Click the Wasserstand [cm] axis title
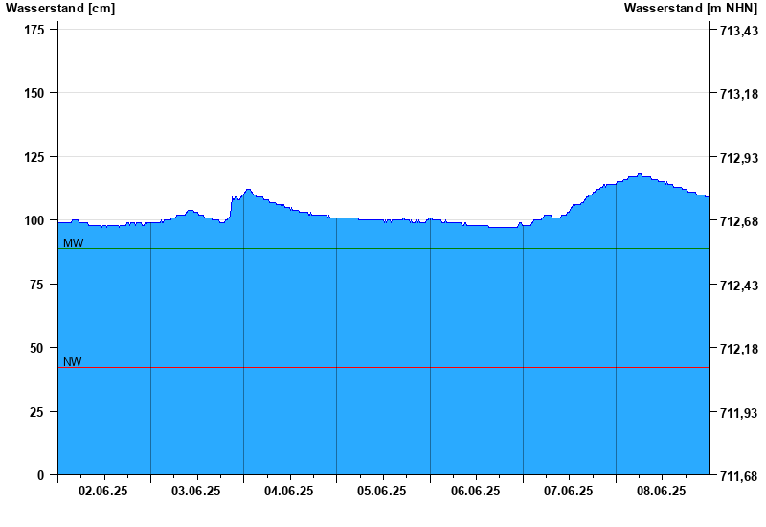 click(60, 8)
